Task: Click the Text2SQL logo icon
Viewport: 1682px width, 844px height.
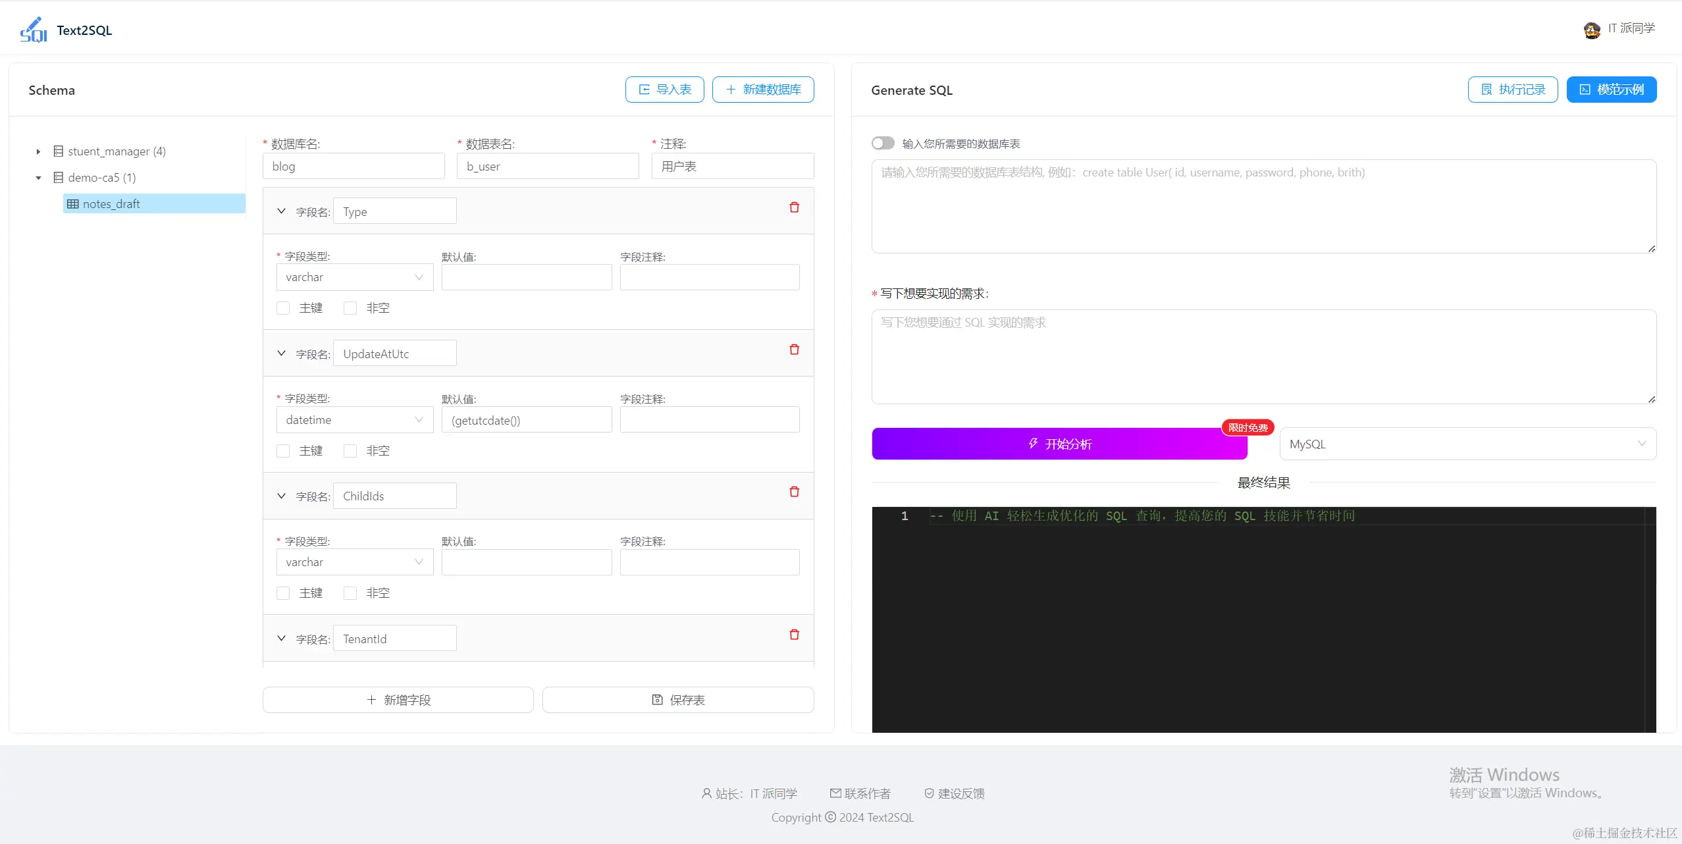Action: [x=34, y=28]
